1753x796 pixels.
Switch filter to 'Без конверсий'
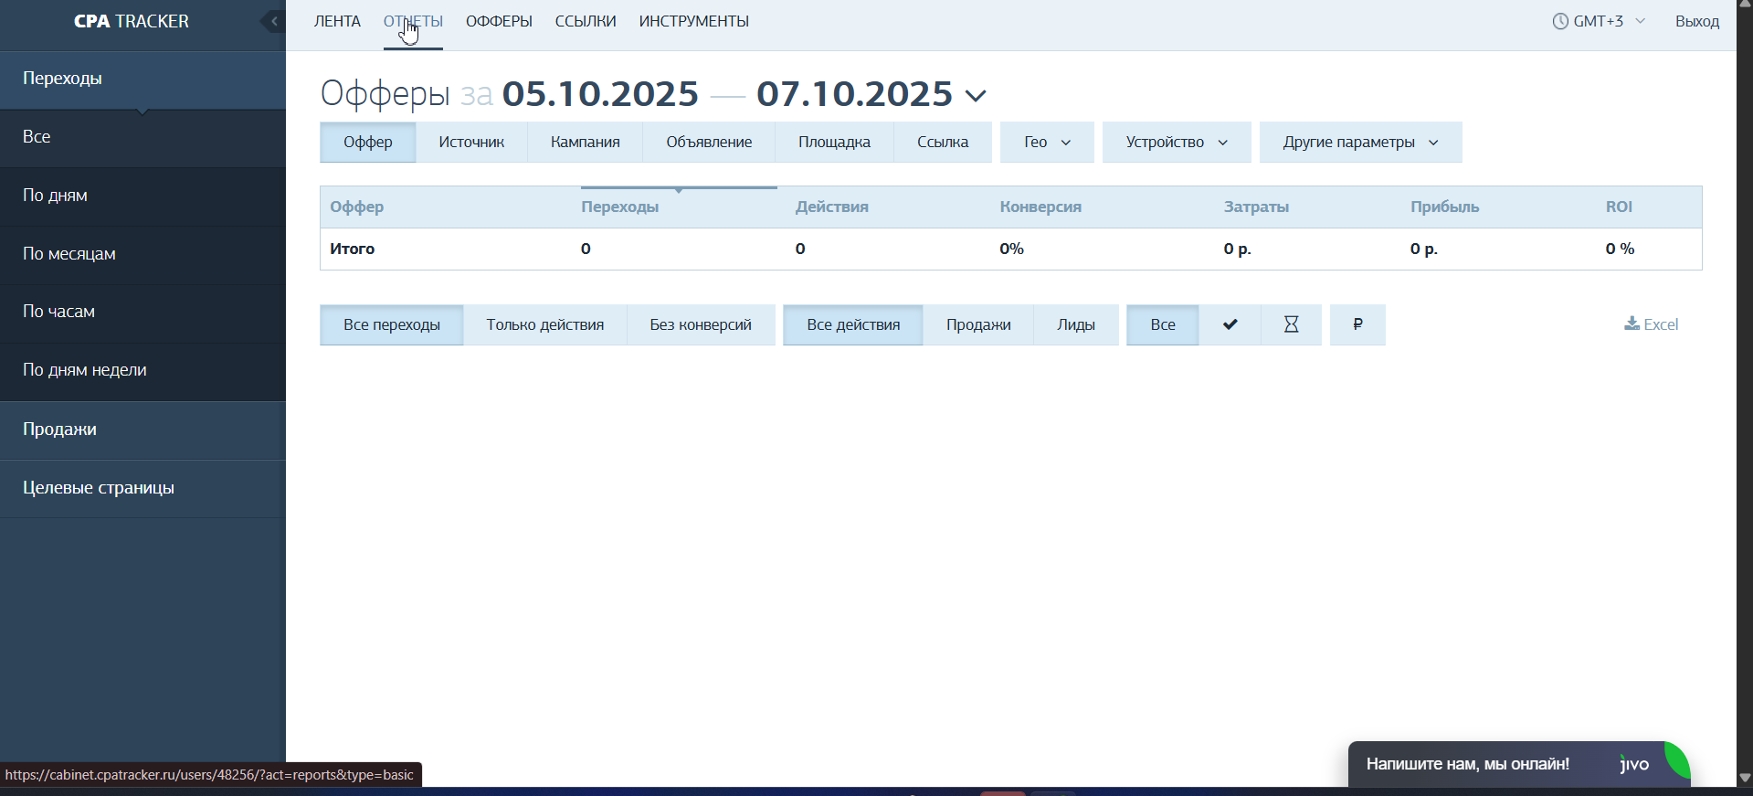[701, 324]
